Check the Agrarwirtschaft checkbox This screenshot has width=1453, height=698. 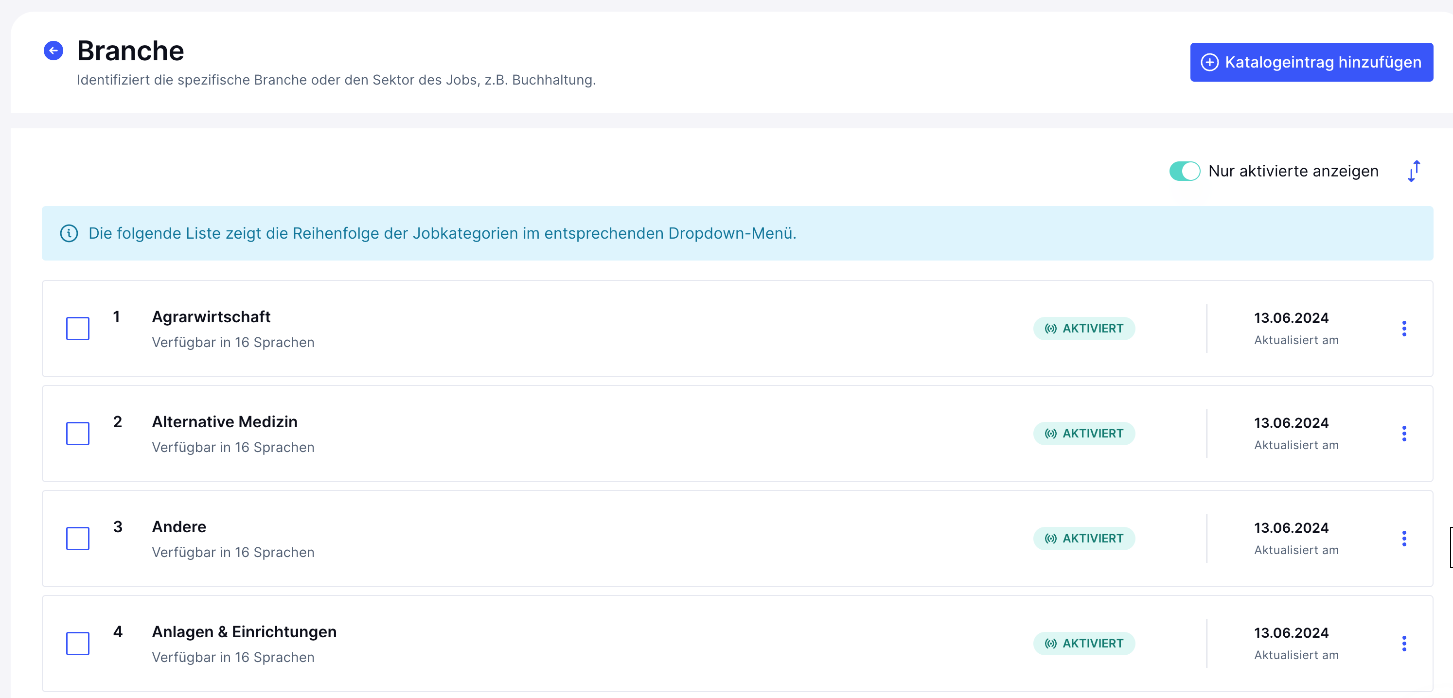[x=78, y=329]
